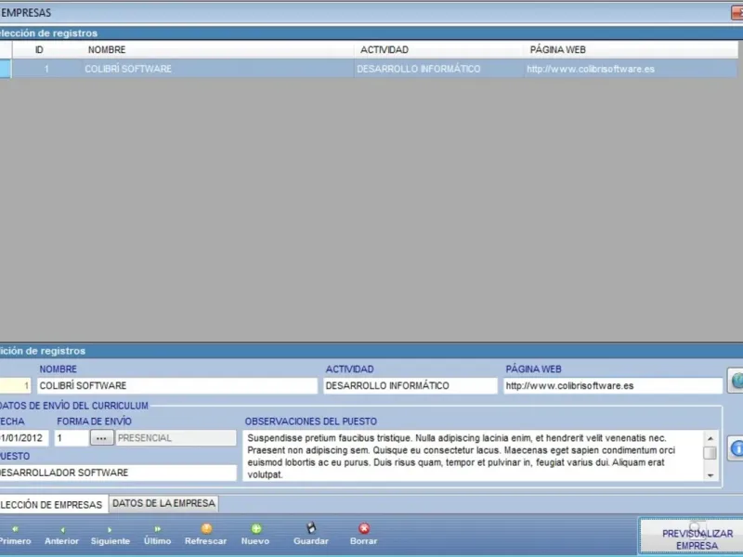This screenshot has width=743, height=557.
Task: Open the web page globe icon
Action: pyautogui.click(x=736, y=381)
